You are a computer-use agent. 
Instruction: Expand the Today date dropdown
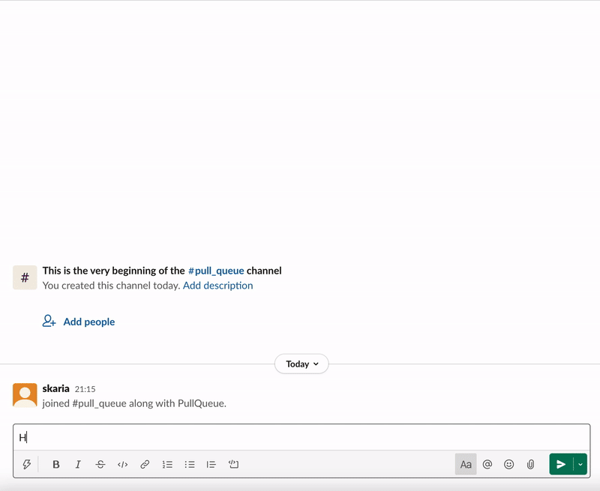click(301, 364)
